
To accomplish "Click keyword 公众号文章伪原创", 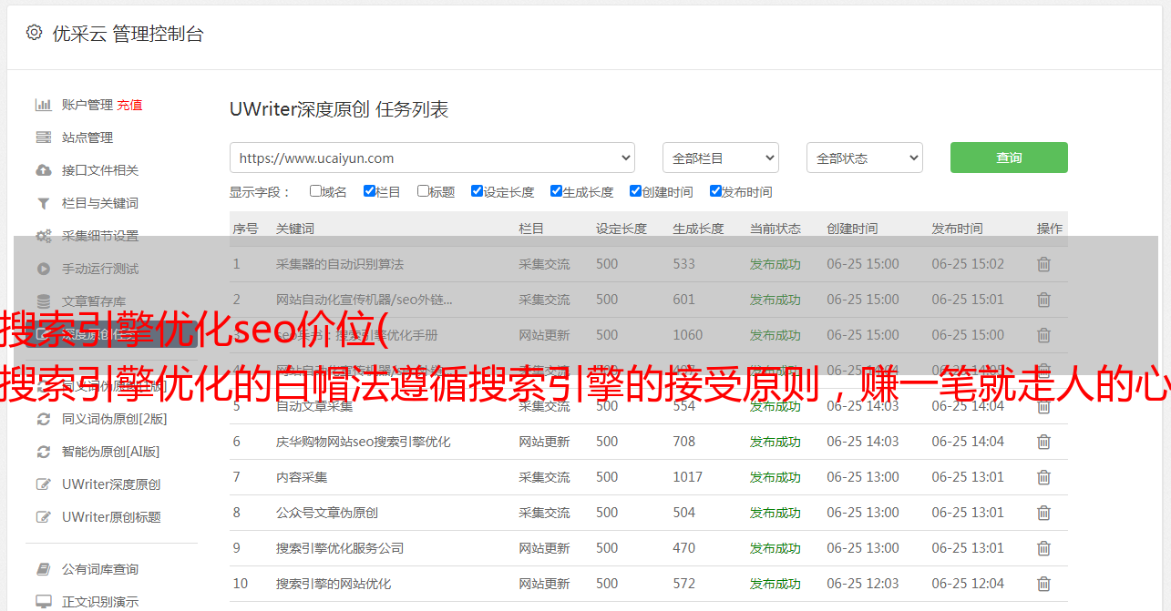I will tap(327, 513).
